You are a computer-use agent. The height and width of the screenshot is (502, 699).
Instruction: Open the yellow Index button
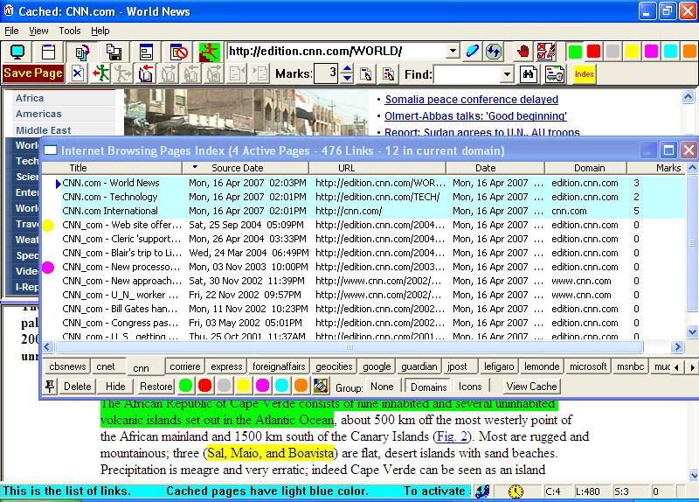point(585,74)
